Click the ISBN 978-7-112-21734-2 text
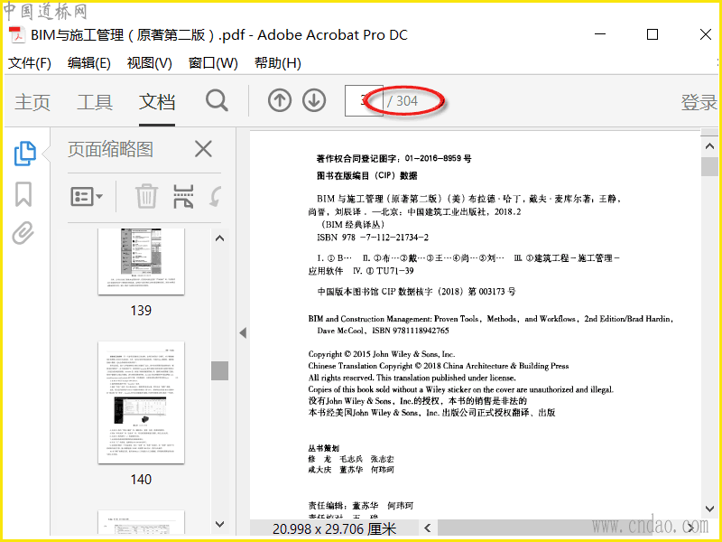 (x=373, y=238)
